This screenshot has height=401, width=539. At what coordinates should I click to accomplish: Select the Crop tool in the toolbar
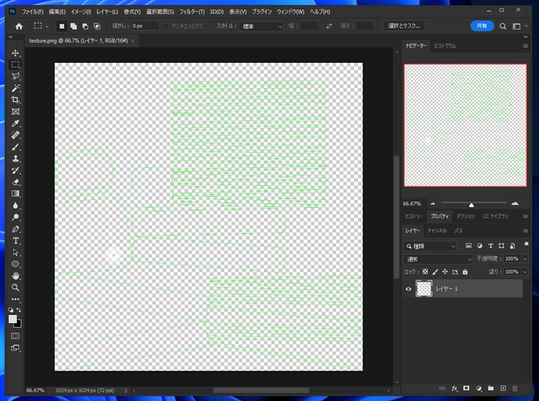coord(15,100)
